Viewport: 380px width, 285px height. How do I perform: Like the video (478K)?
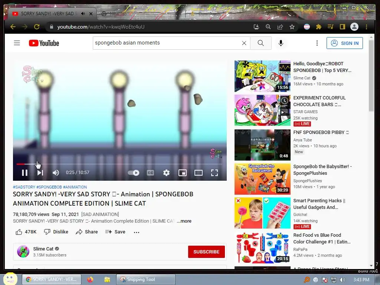pyautogui.click(x=26, y=232)
